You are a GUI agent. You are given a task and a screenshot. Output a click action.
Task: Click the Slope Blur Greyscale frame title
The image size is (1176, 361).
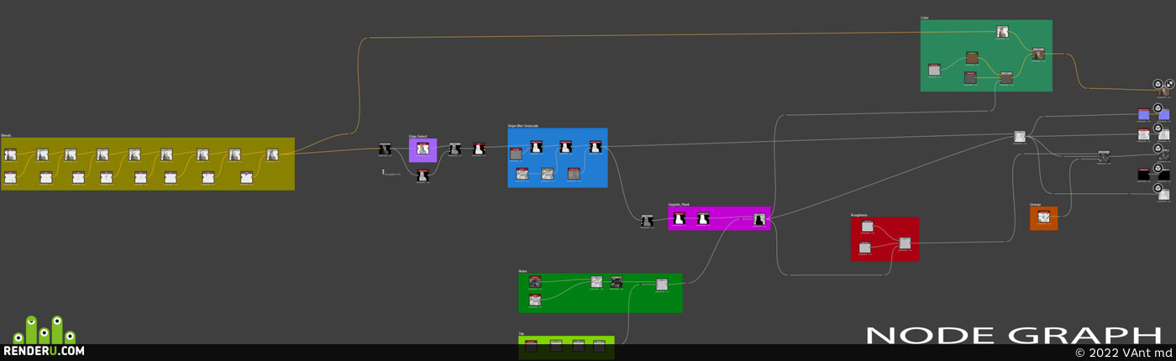(523, 126)
